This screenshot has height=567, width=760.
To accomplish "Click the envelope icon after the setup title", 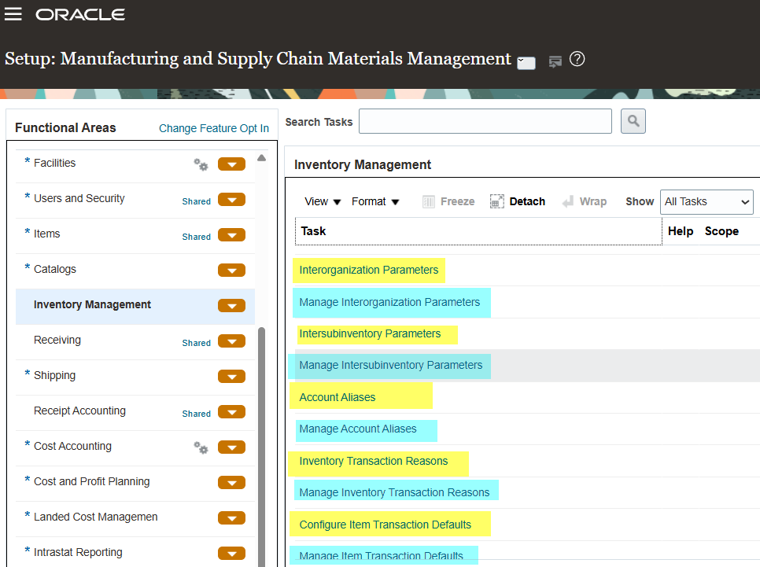I will coord(526,62).
